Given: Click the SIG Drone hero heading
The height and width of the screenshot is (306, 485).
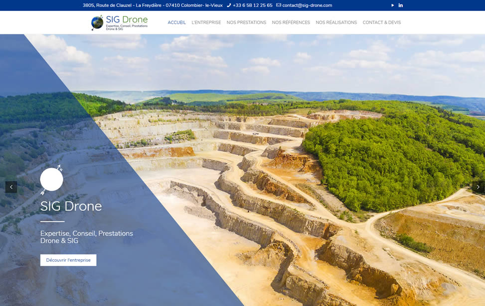Looking at the screenshot, I should coord(71,205).
